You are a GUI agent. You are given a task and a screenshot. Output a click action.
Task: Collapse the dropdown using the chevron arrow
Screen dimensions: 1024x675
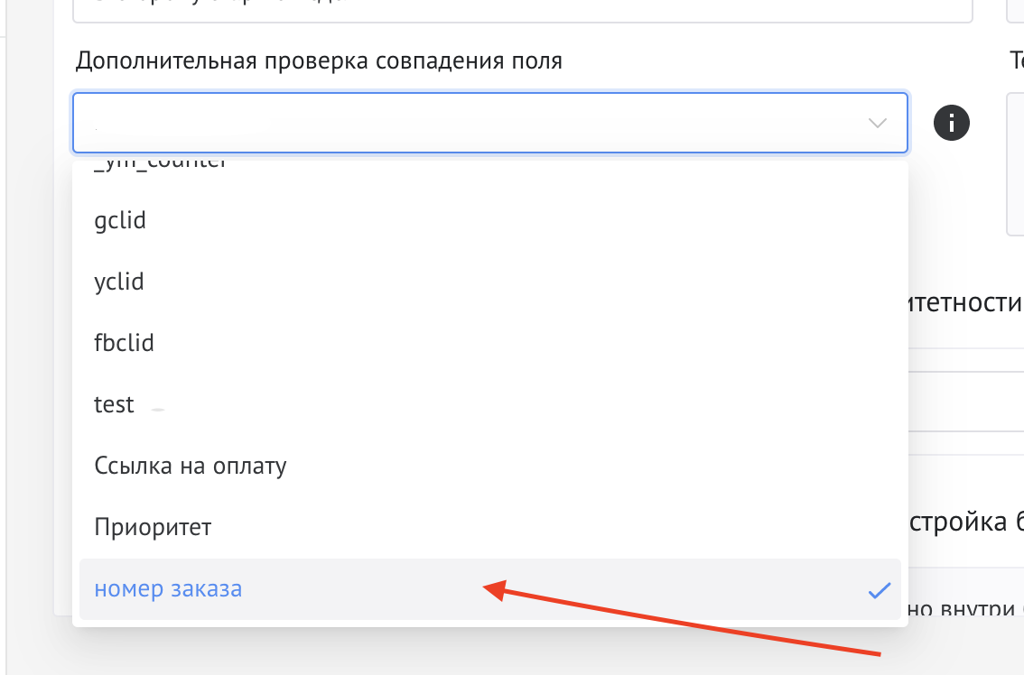point(877,123)
